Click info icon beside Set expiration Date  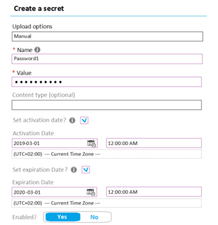pos(74,170)
